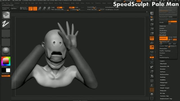
Task: Click the AAHalf icon
Action: (152, 34)
